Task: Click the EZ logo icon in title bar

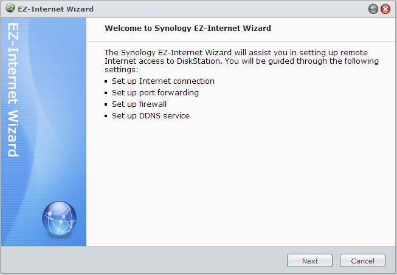Action: click(x=10, y=8)
